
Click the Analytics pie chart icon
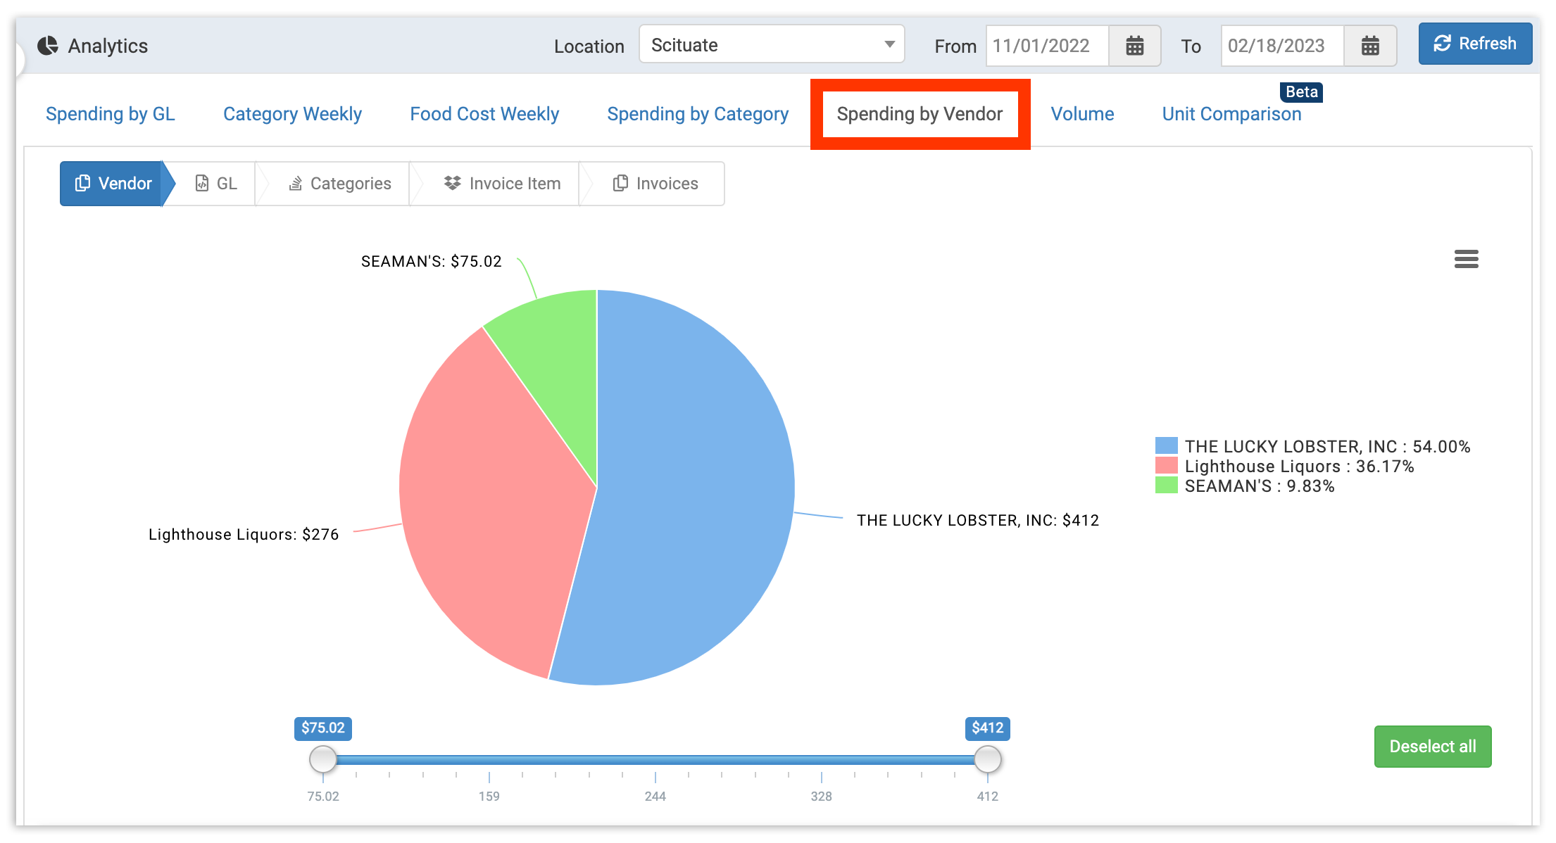point(48,46)
